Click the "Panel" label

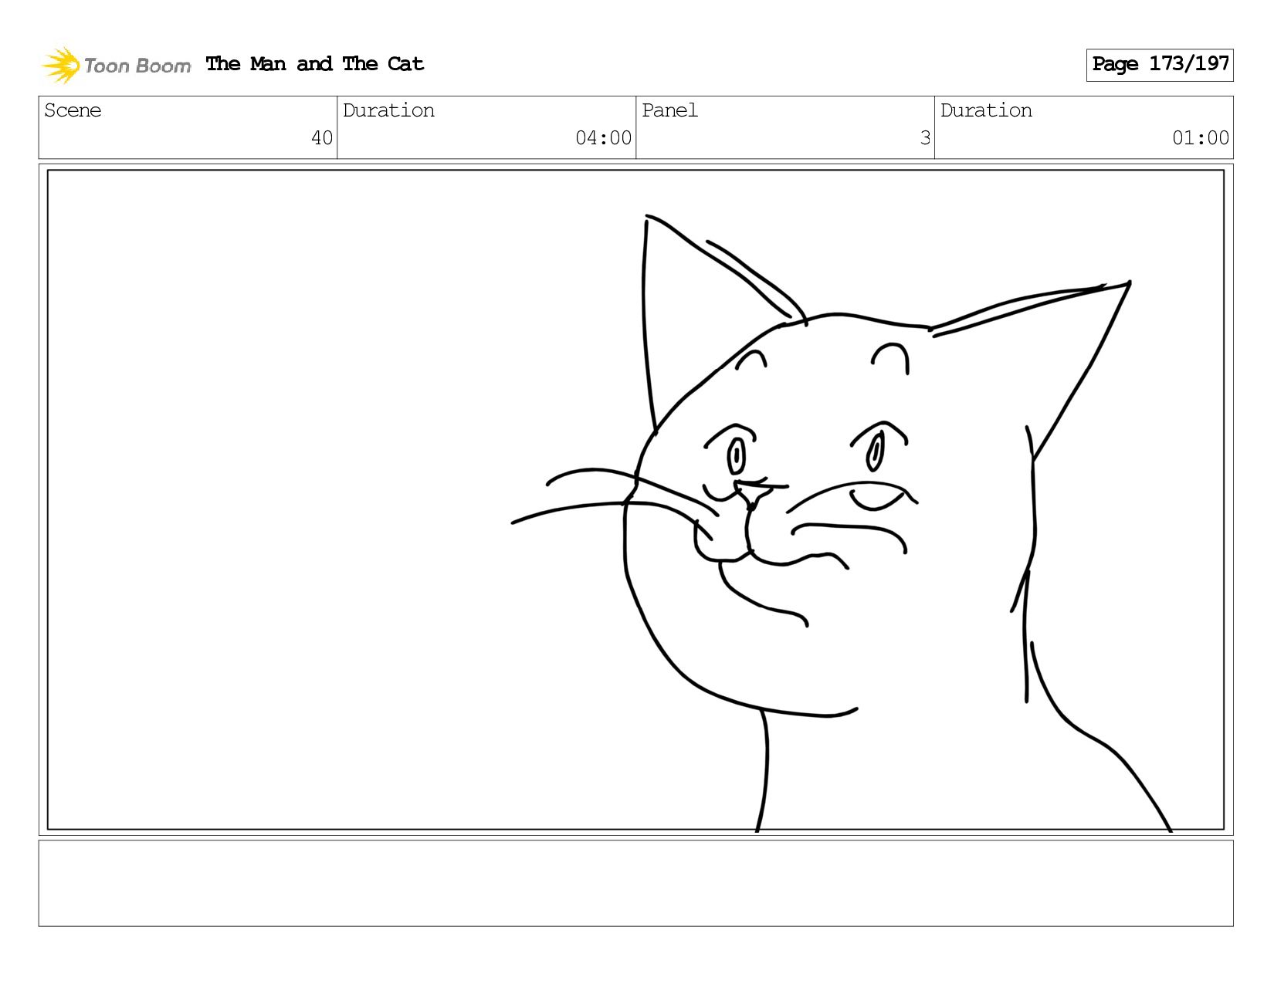click(x=669, y=110)
